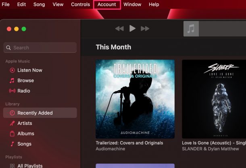Click the music note now-playing artwork
This screenshot has width=246, height=168.
[191, 29]
